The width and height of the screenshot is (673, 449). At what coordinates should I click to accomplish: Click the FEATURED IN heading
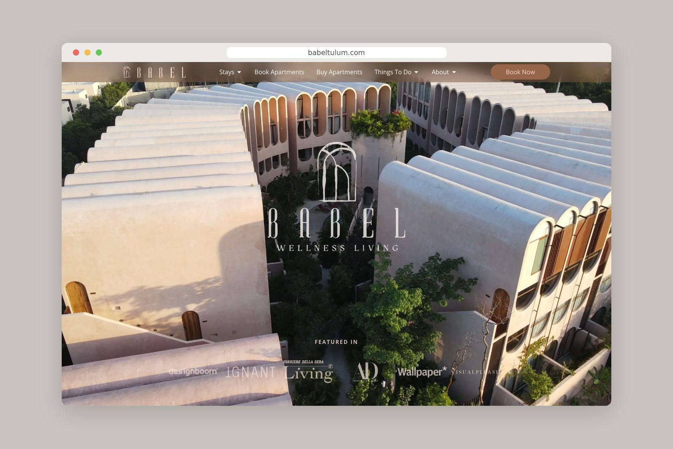click(x=336, y=342)
